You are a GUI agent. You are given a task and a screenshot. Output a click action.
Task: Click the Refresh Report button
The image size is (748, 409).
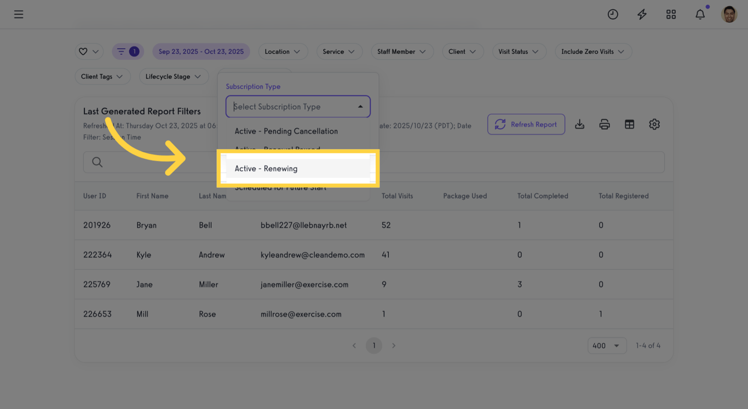[x=526, y=124]
